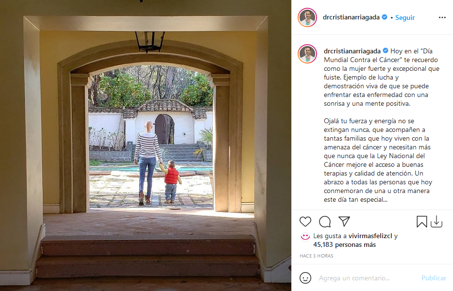The height and width of the screenshot is (291, 453).
Task: Open comments via the speech bubble icon
Action: tap(325, 222)
